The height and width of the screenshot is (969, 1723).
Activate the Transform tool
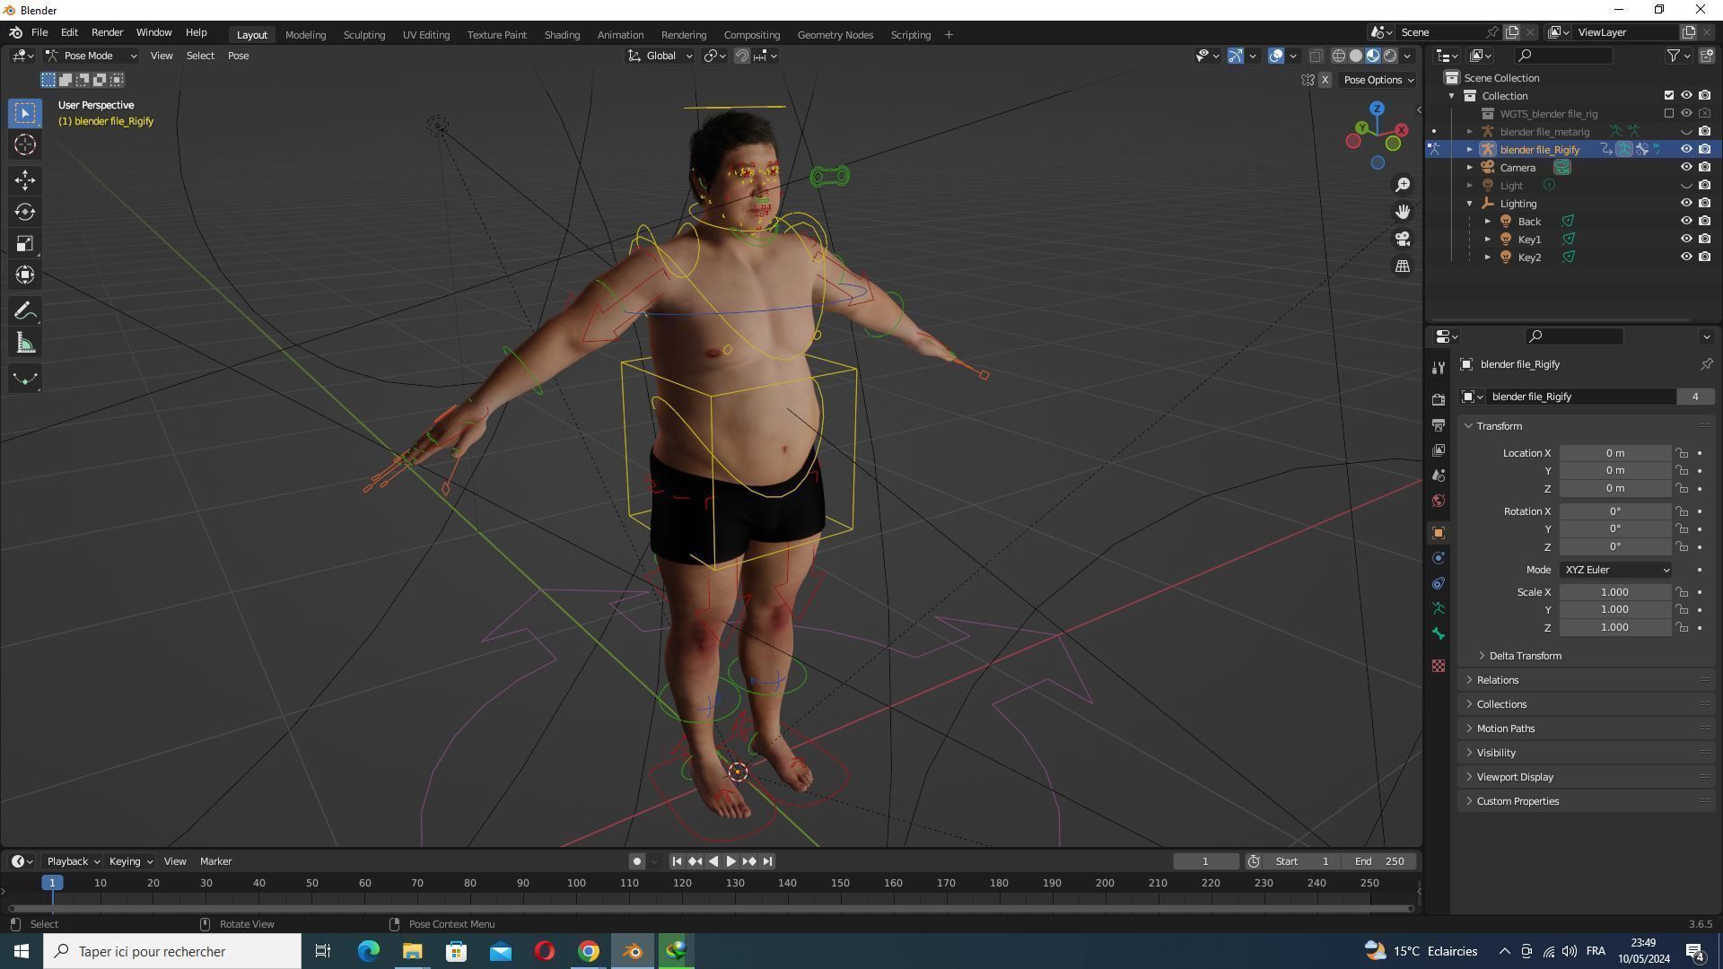(25, 275)
